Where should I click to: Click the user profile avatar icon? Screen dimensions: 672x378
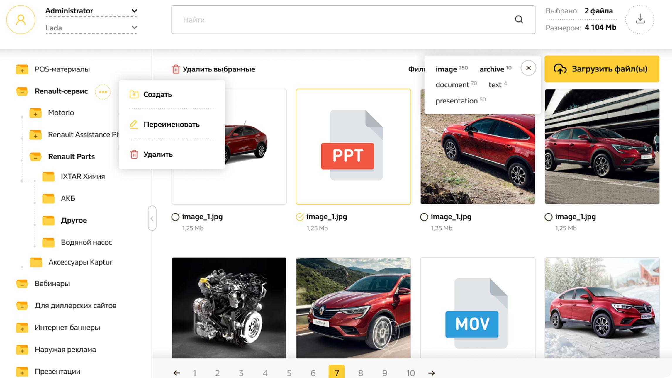pos(21,20)
